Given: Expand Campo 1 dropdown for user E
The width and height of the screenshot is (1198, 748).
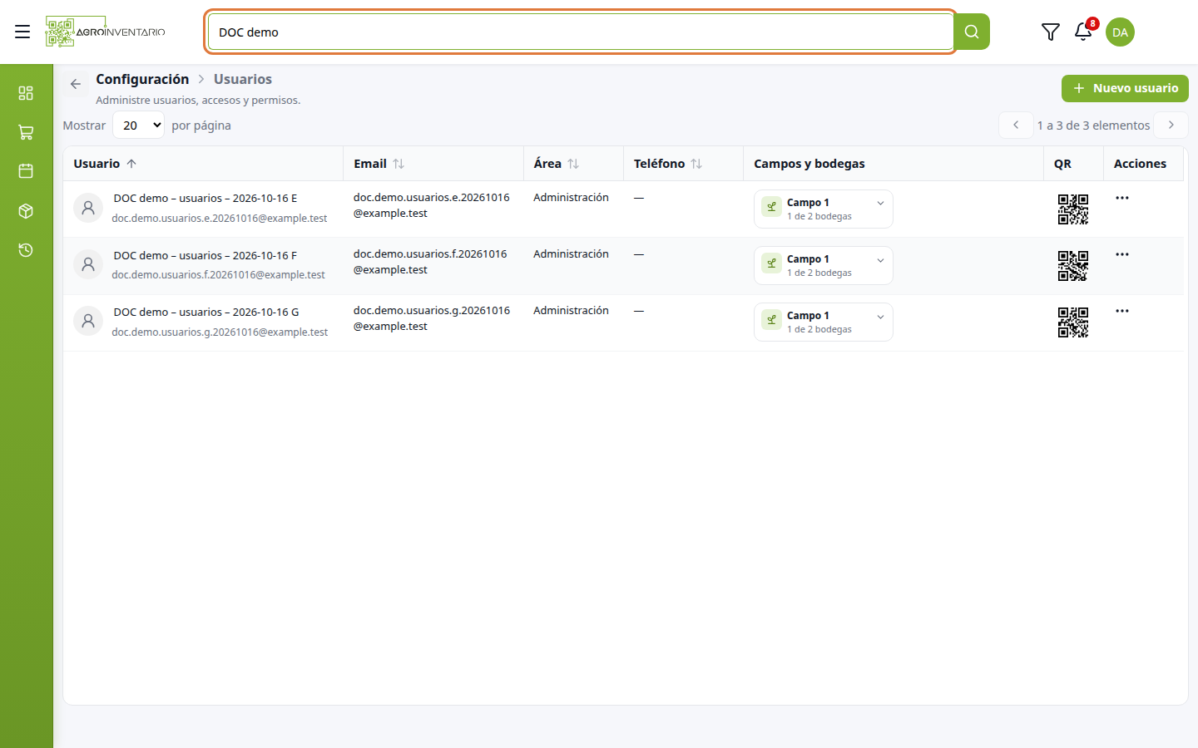Looking at the screenshot, I should coord(824,209).
